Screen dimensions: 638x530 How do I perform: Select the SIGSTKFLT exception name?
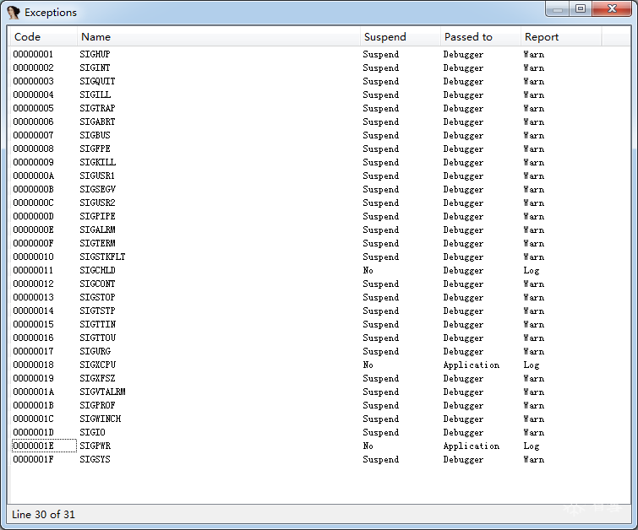coord(102,257)
